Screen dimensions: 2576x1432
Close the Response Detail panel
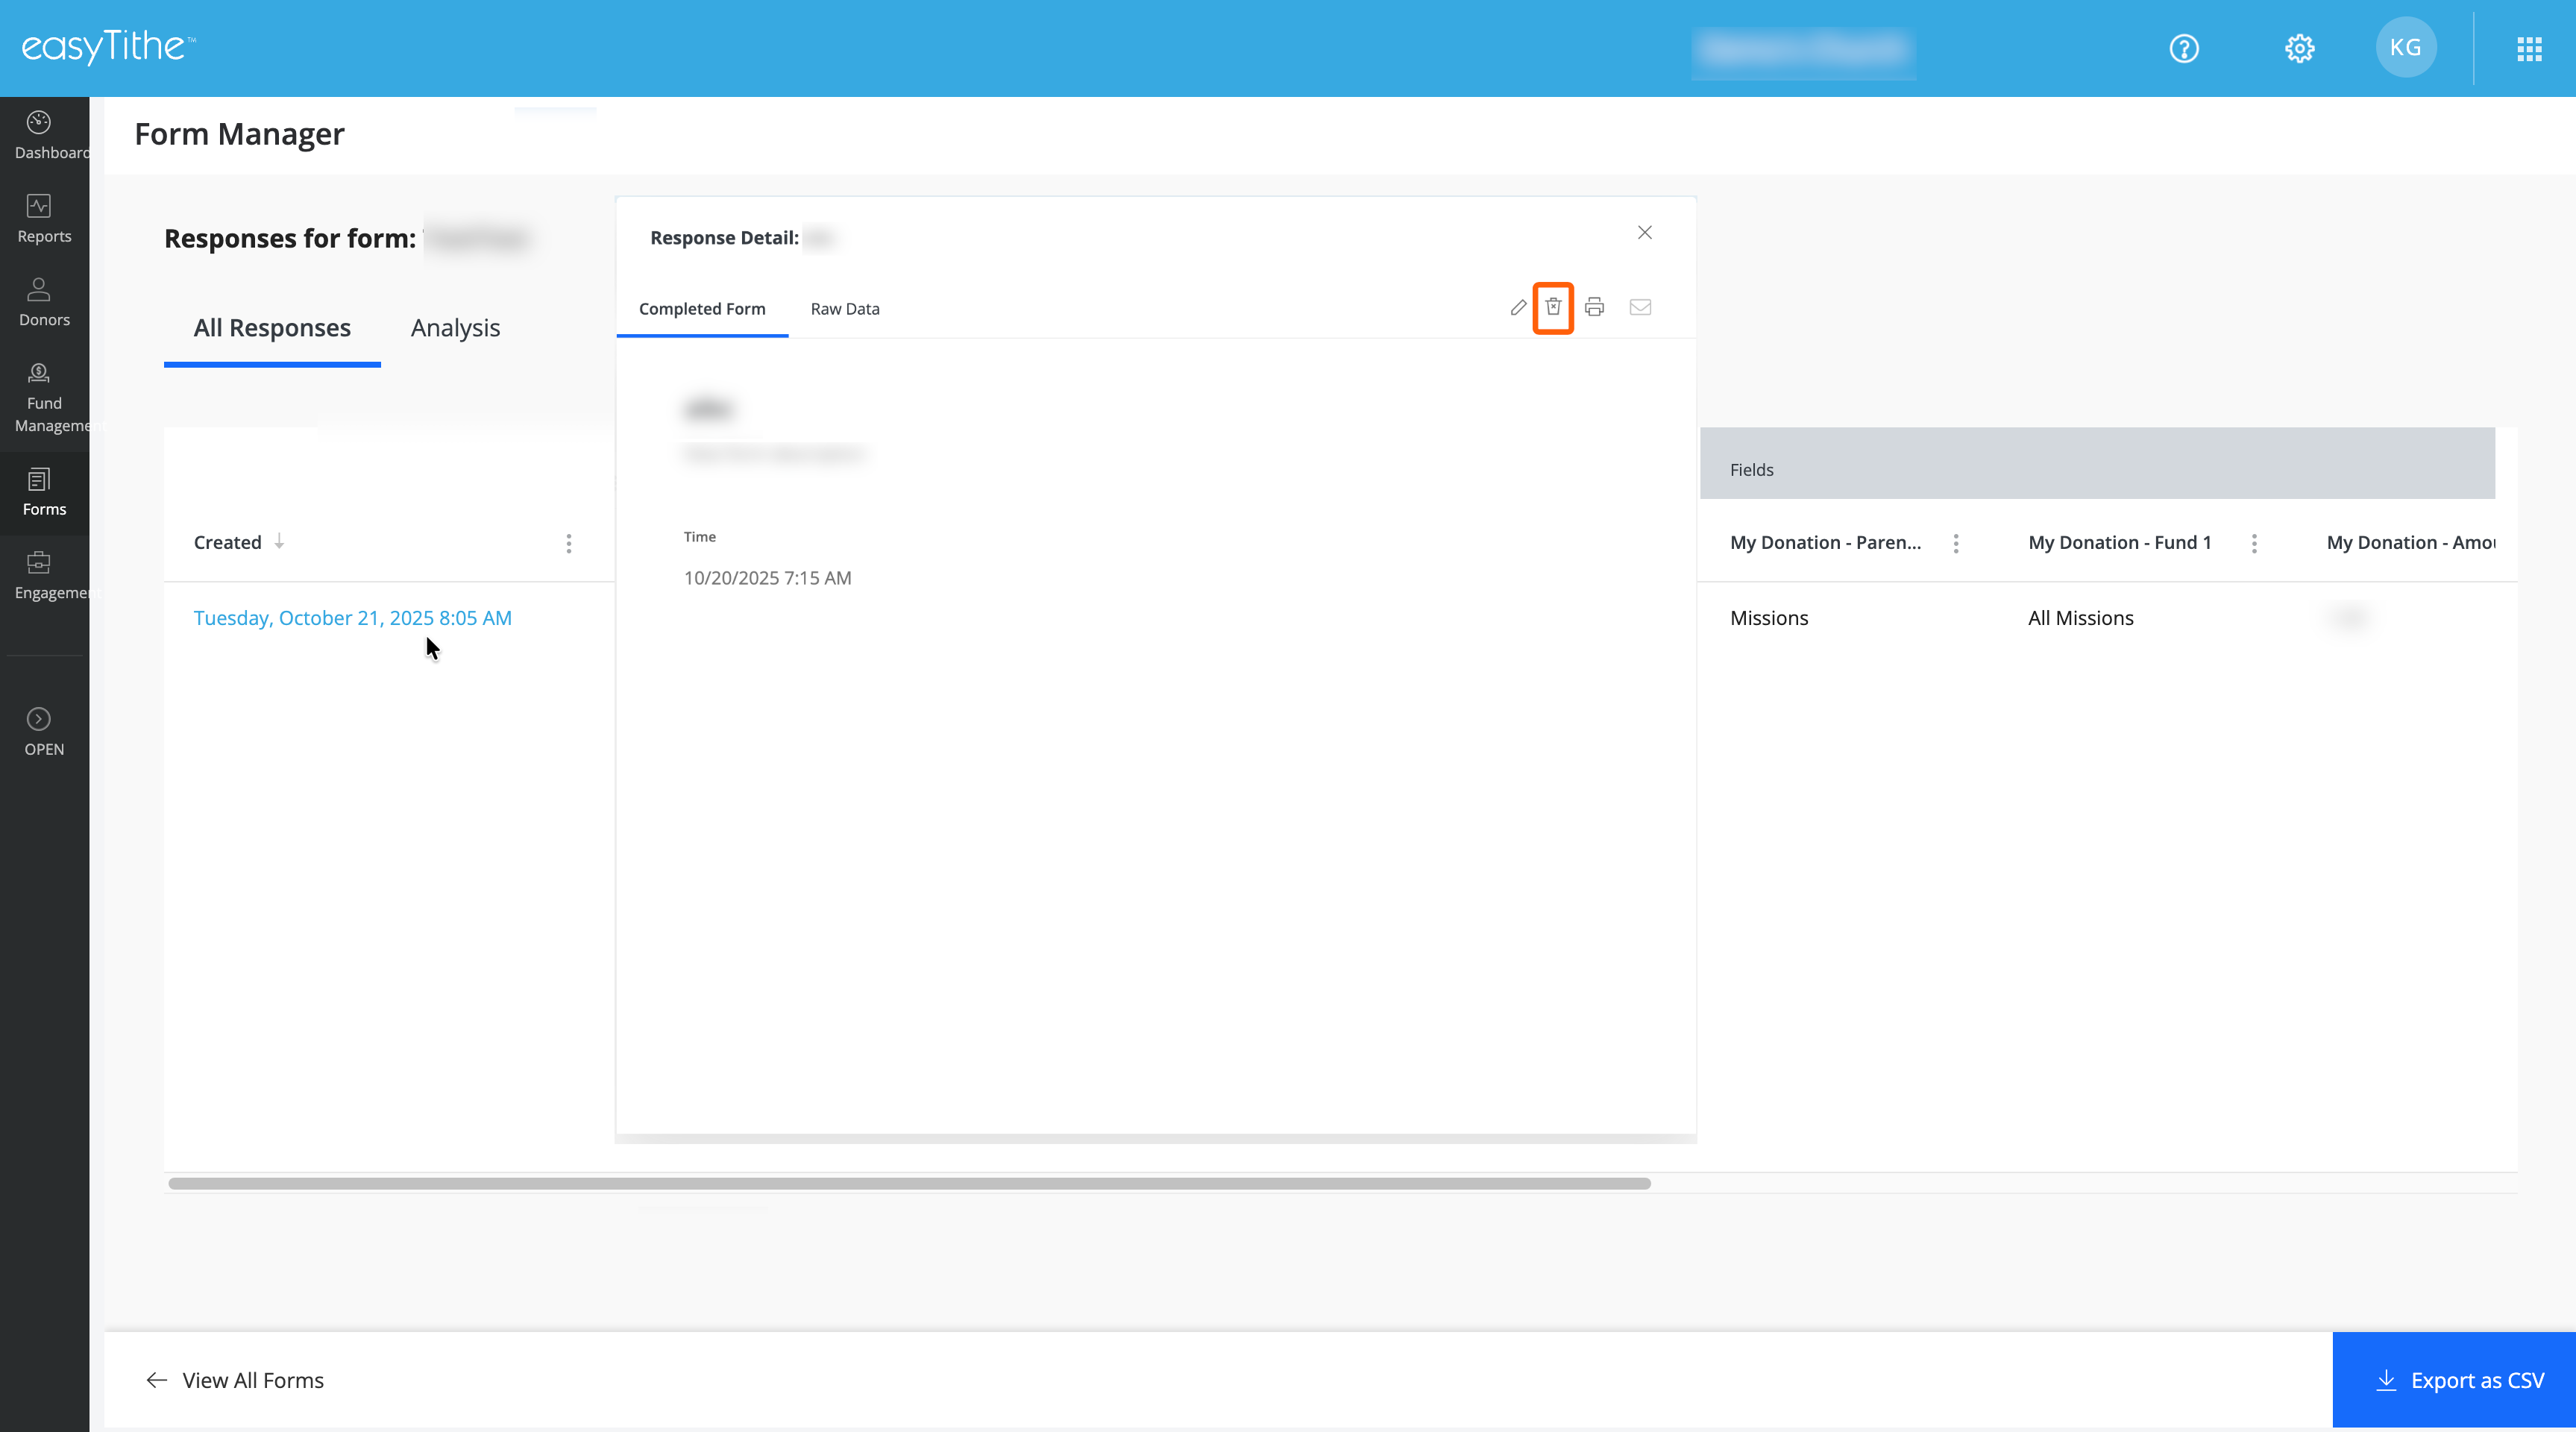[1645, 232]
